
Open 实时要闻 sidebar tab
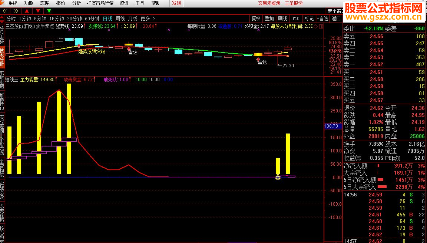[x=2, y=124]
